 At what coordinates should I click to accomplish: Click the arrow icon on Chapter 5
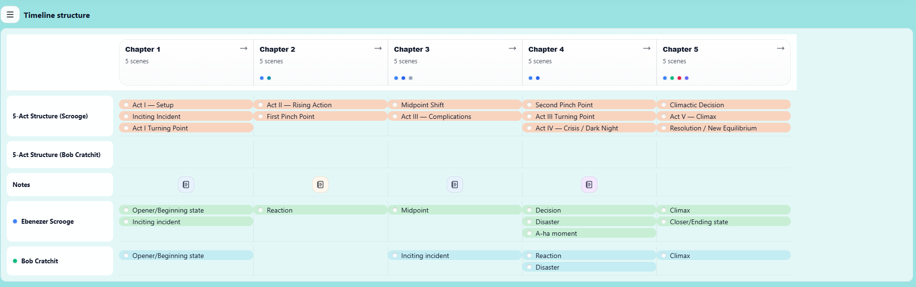[781, 48]
